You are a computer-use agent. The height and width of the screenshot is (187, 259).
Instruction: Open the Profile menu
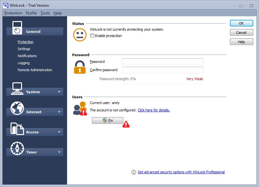[31, 13]
